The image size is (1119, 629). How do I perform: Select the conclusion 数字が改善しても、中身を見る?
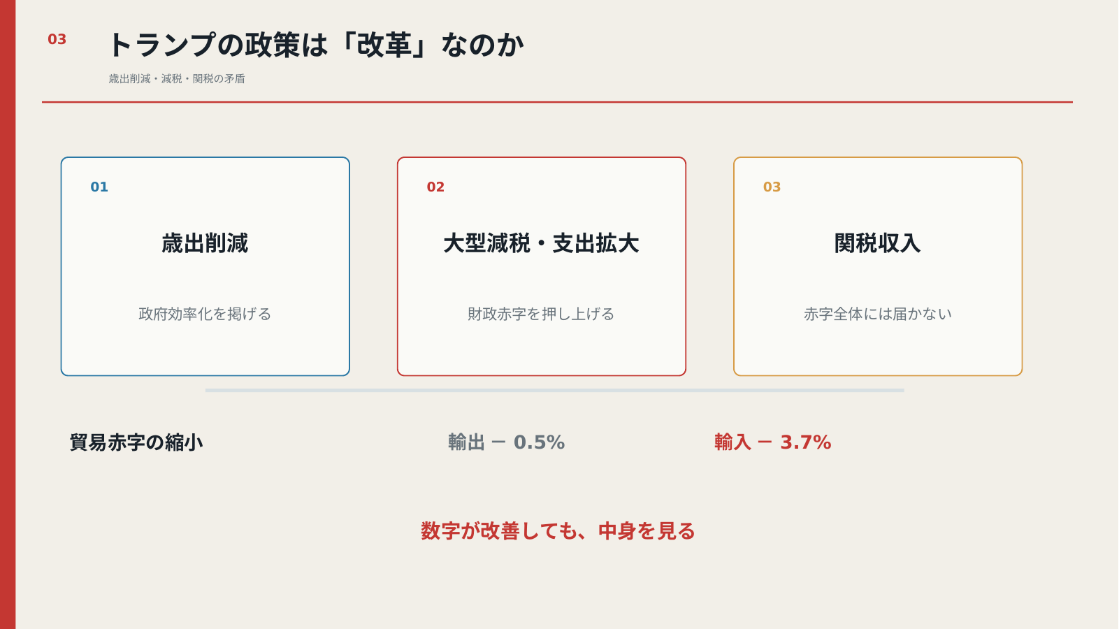(558, 531)
